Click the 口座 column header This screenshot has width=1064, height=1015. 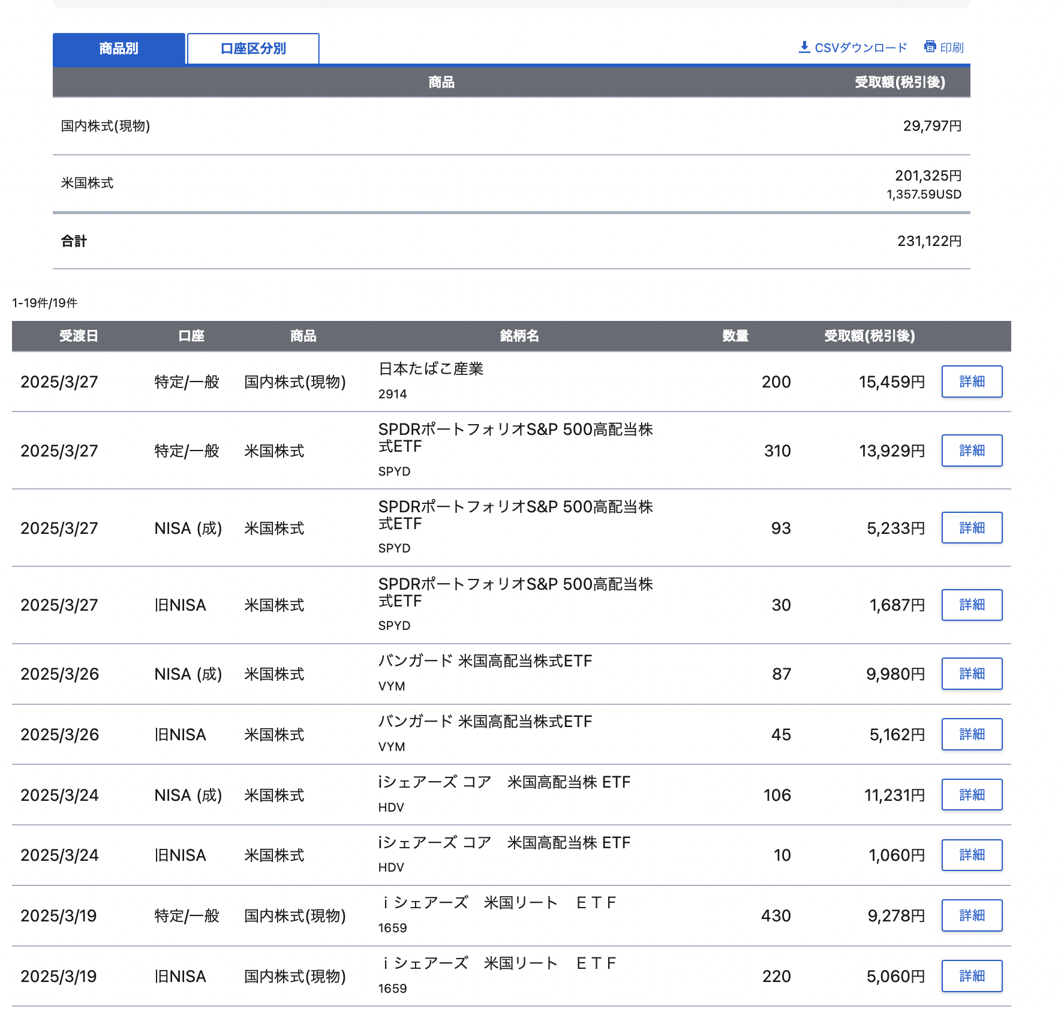(x=191, y=336)
